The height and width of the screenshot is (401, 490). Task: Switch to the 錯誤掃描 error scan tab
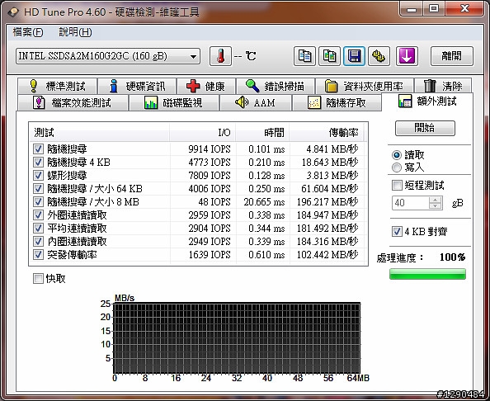276,86
